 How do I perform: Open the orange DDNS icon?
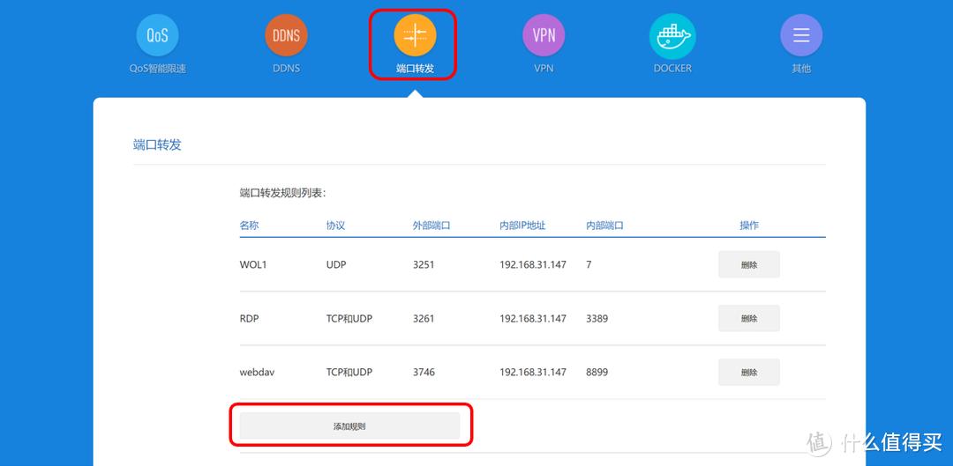[286, 35]
